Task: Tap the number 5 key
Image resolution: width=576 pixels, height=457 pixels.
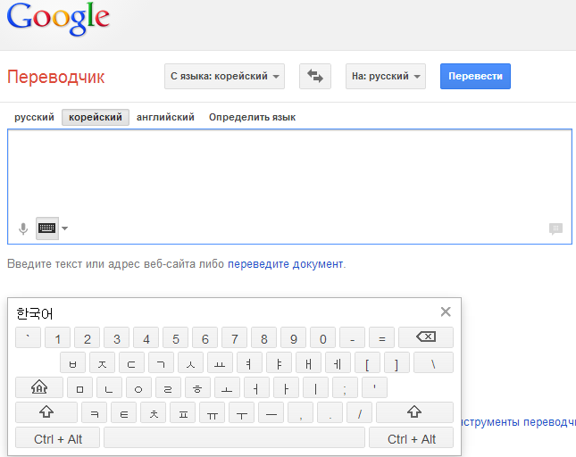Action: pos(176,337)
